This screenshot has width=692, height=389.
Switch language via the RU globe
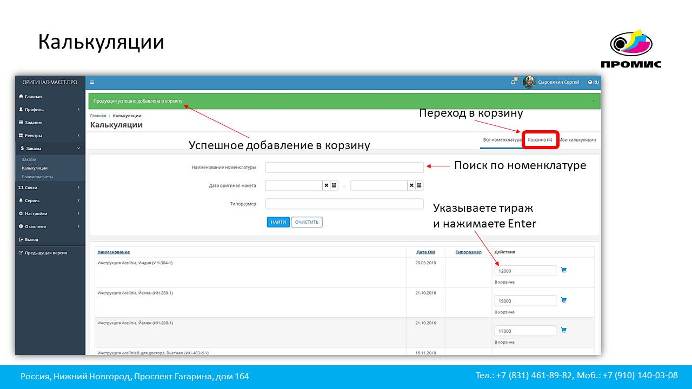pos(594,82)
